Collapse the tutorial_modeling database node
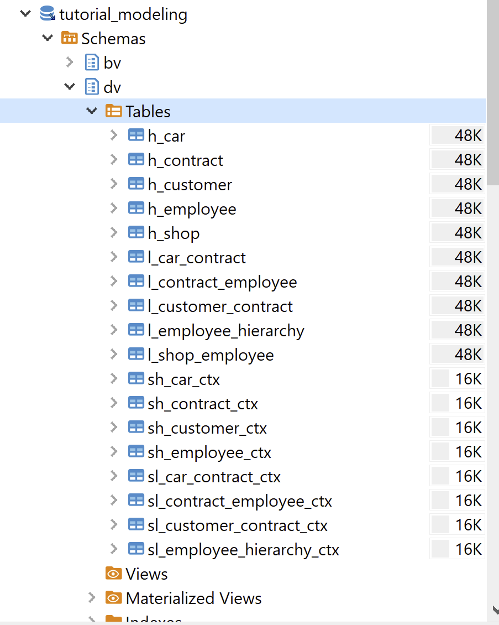The height and width of the screenshot is (625, 499). coord(25,14)
